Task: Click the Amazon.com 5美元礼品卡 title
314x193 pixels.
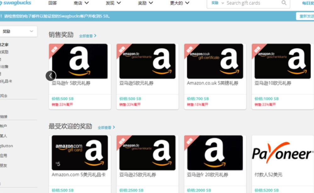Action: click(x=79, y=174)
